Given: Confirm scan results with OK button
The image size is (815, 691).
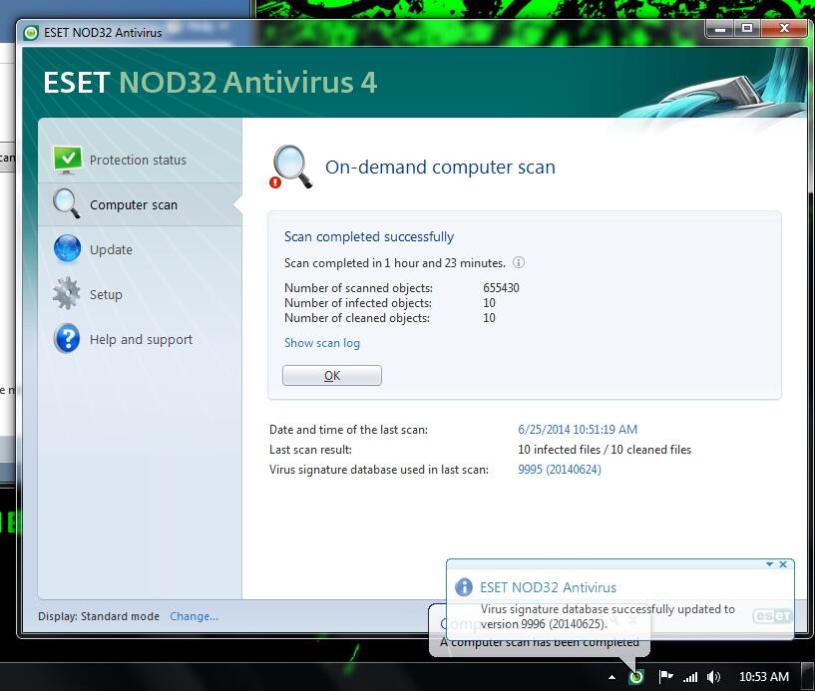Looking at the screenshot, I should pos(331,376).
